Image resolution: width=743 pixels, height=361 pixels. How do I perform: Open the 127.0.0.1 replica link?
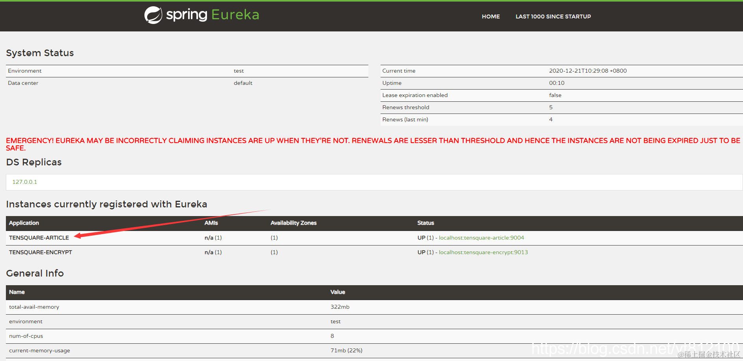click(24, 182)
